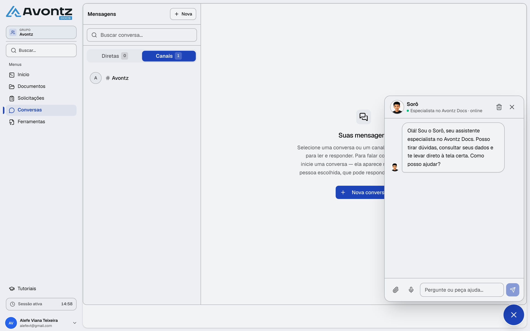Start voice input with microphone icon
The image size is (530, 331).
pos(411,290)
